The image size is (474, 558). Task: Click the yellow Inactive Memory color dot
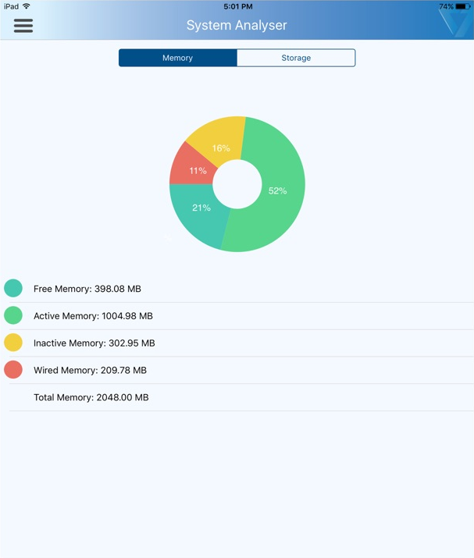(13, 343)
